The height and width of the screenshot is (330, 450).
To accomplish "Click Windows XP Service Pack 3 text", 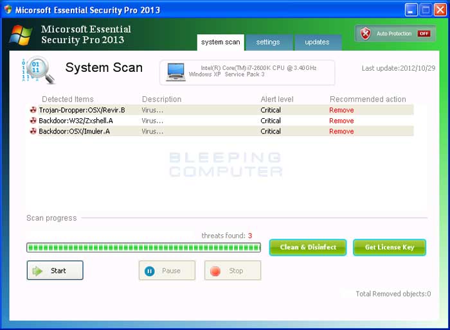I will [x=227, y=74].
